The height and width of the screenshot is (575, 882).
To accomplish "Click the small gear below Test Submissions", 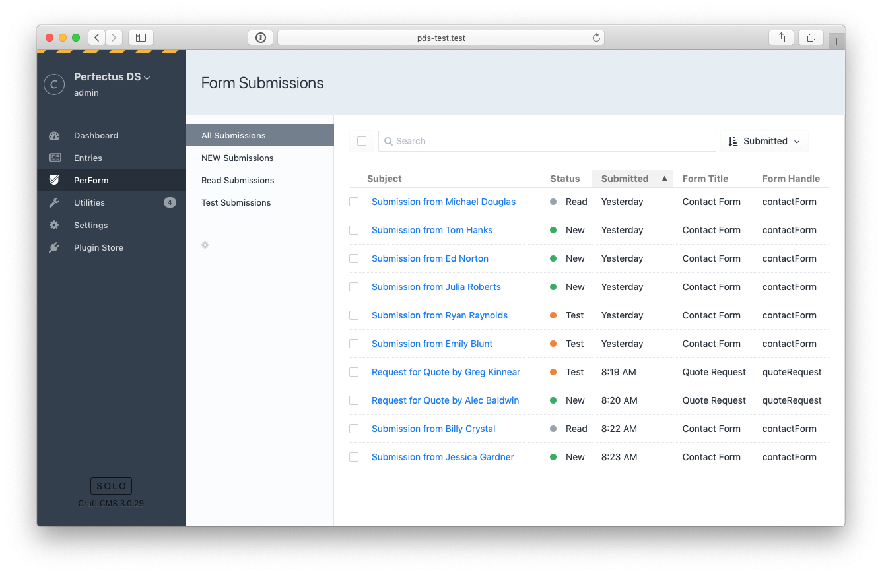I will click(205, 245).
